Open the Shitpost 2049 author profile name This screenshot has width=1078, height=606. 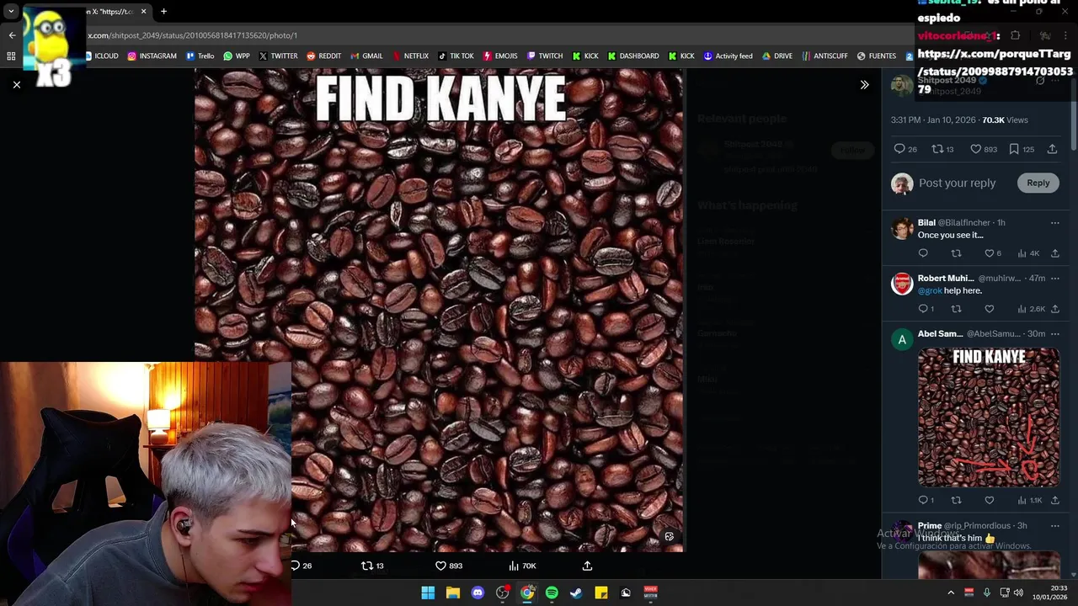point(947,80)
